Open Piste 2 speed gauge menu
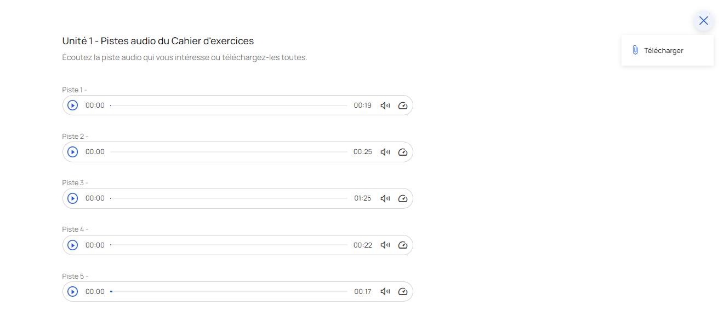This screenshot has width=724, height=312. coord(403,152)
